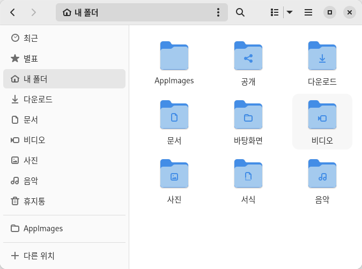Open file search with magnifier icon
The width and height of the screenshot is (362, 269).
pyautogui.click(x=240, y=12)
